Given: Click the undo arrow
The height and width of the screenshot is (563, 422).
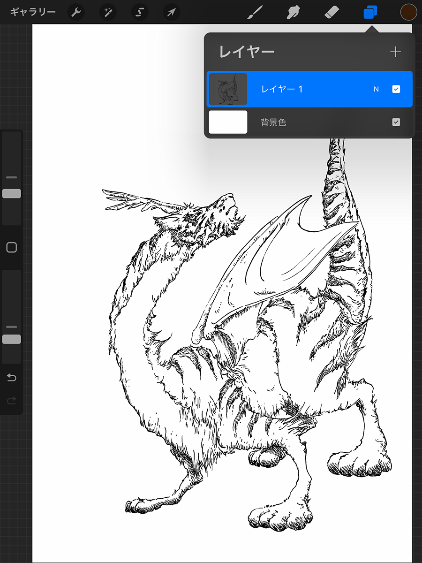Looking at the screenshot, I should click(x=12, y=378).
